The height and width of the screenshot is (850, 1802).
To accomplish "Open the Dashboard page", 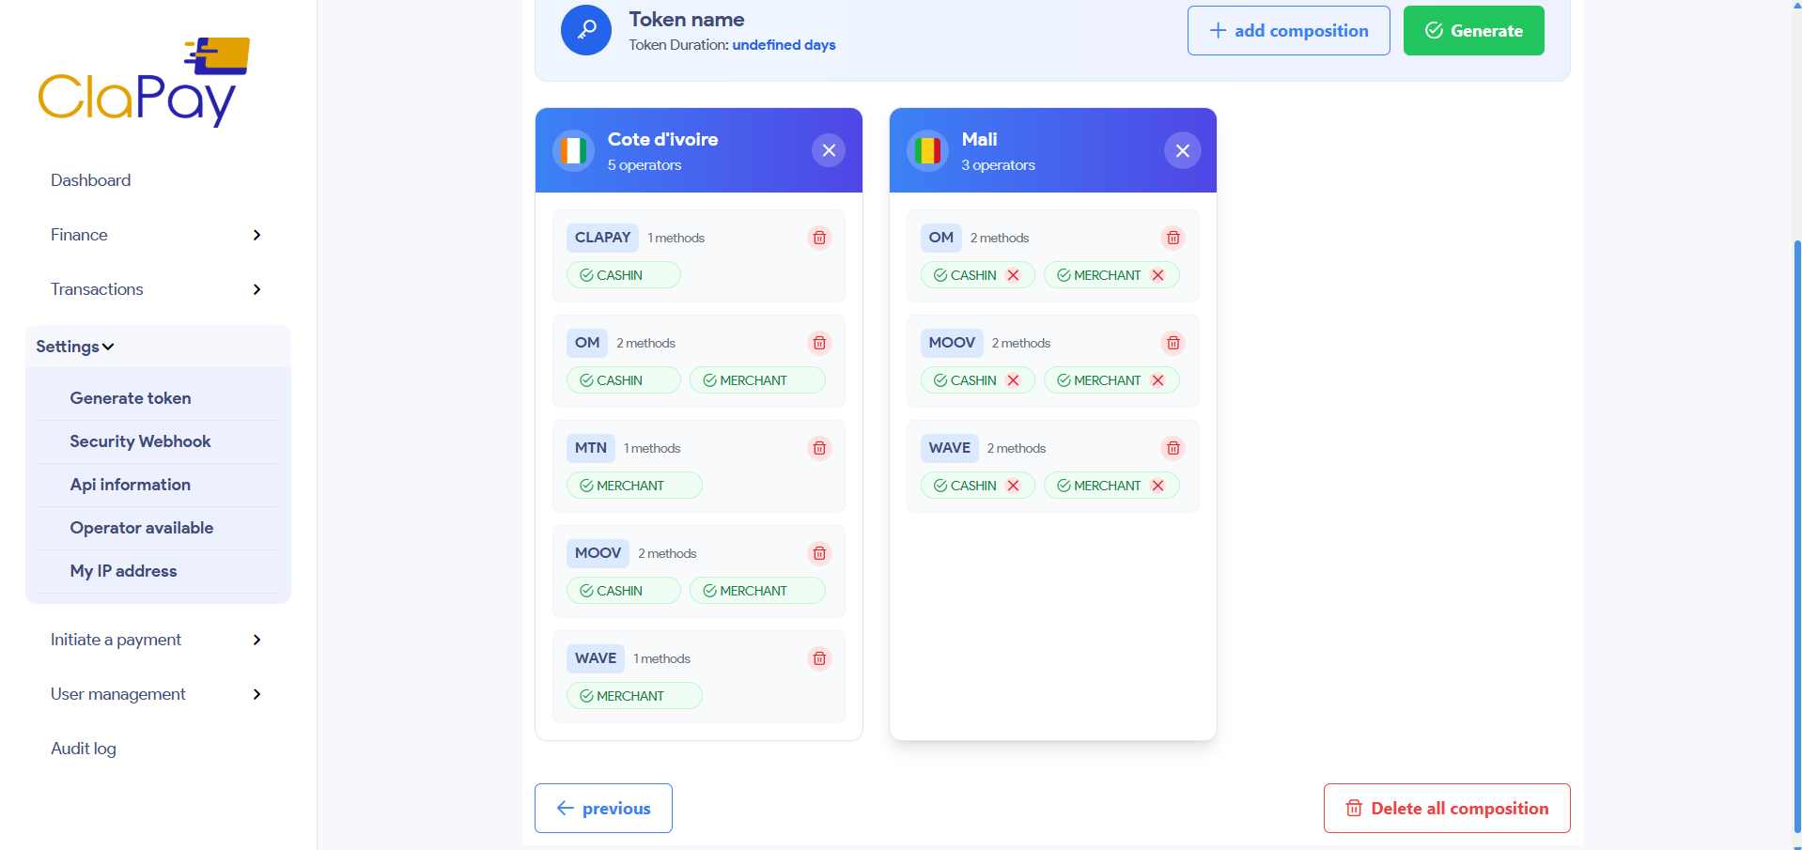I will [90, 179].
